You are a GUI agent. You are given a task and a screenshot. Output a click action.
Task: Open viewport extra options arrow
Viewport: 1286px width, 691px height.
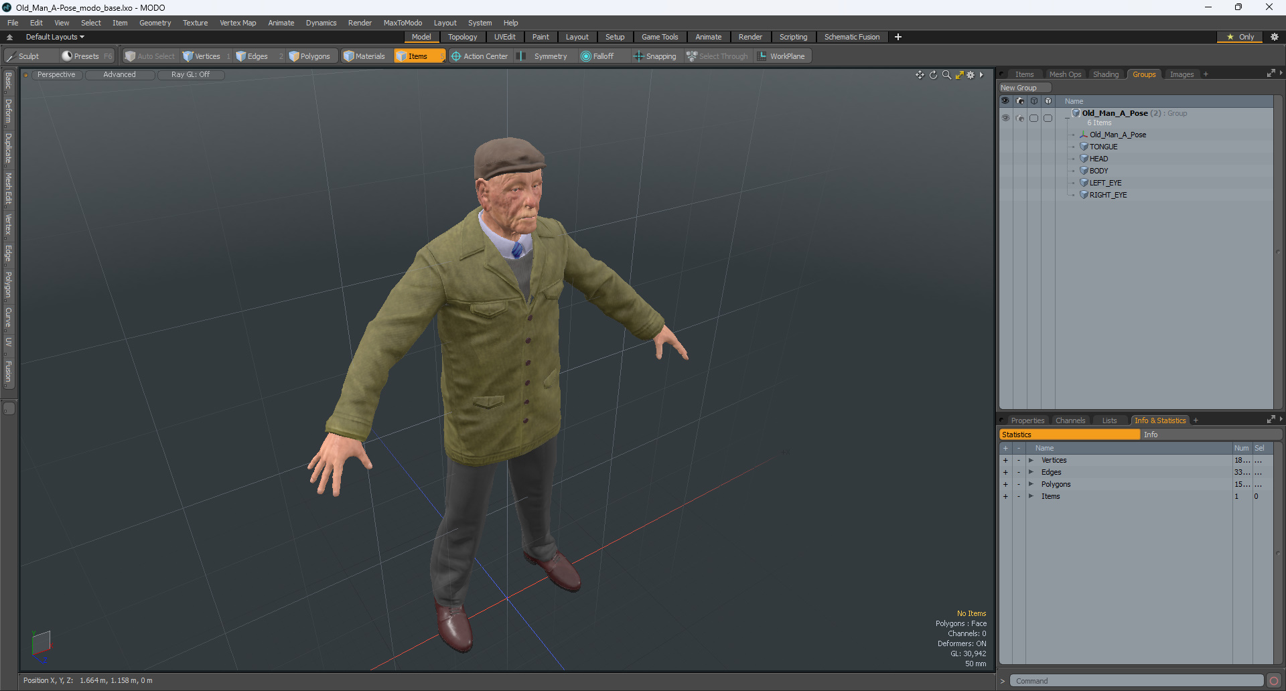point(981,75)
